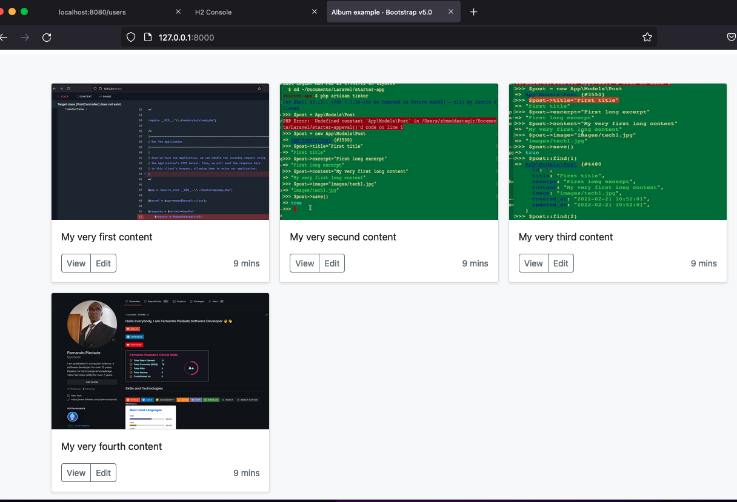Reload the page with the refresh icon
Image resolution: width=737 pixels, height=502 pixels.
47,38
